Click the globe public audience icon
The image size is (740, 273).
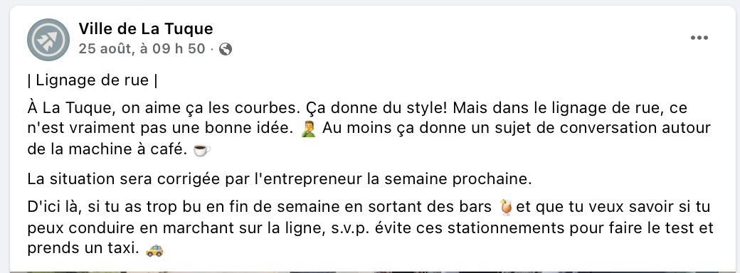pyautogui.click(x=226, y=49)
